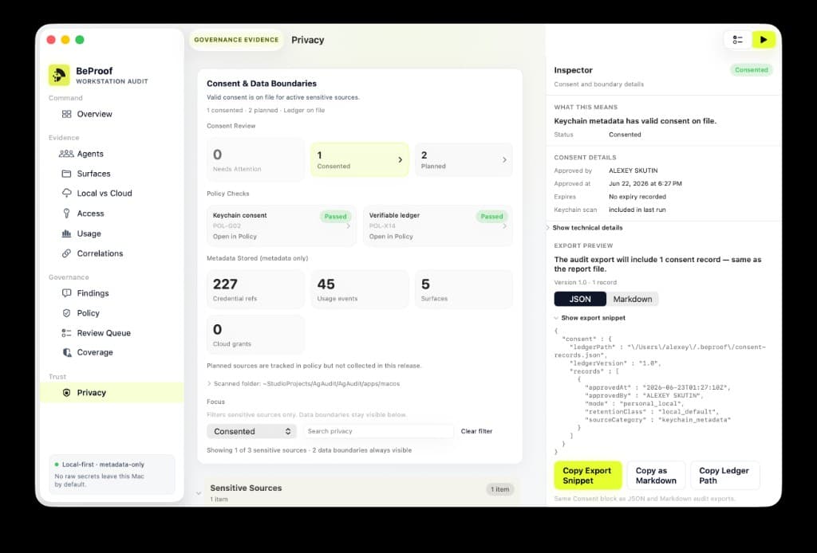
Task: Open the Usage sidebar item
Action: [x=112, y=233]
